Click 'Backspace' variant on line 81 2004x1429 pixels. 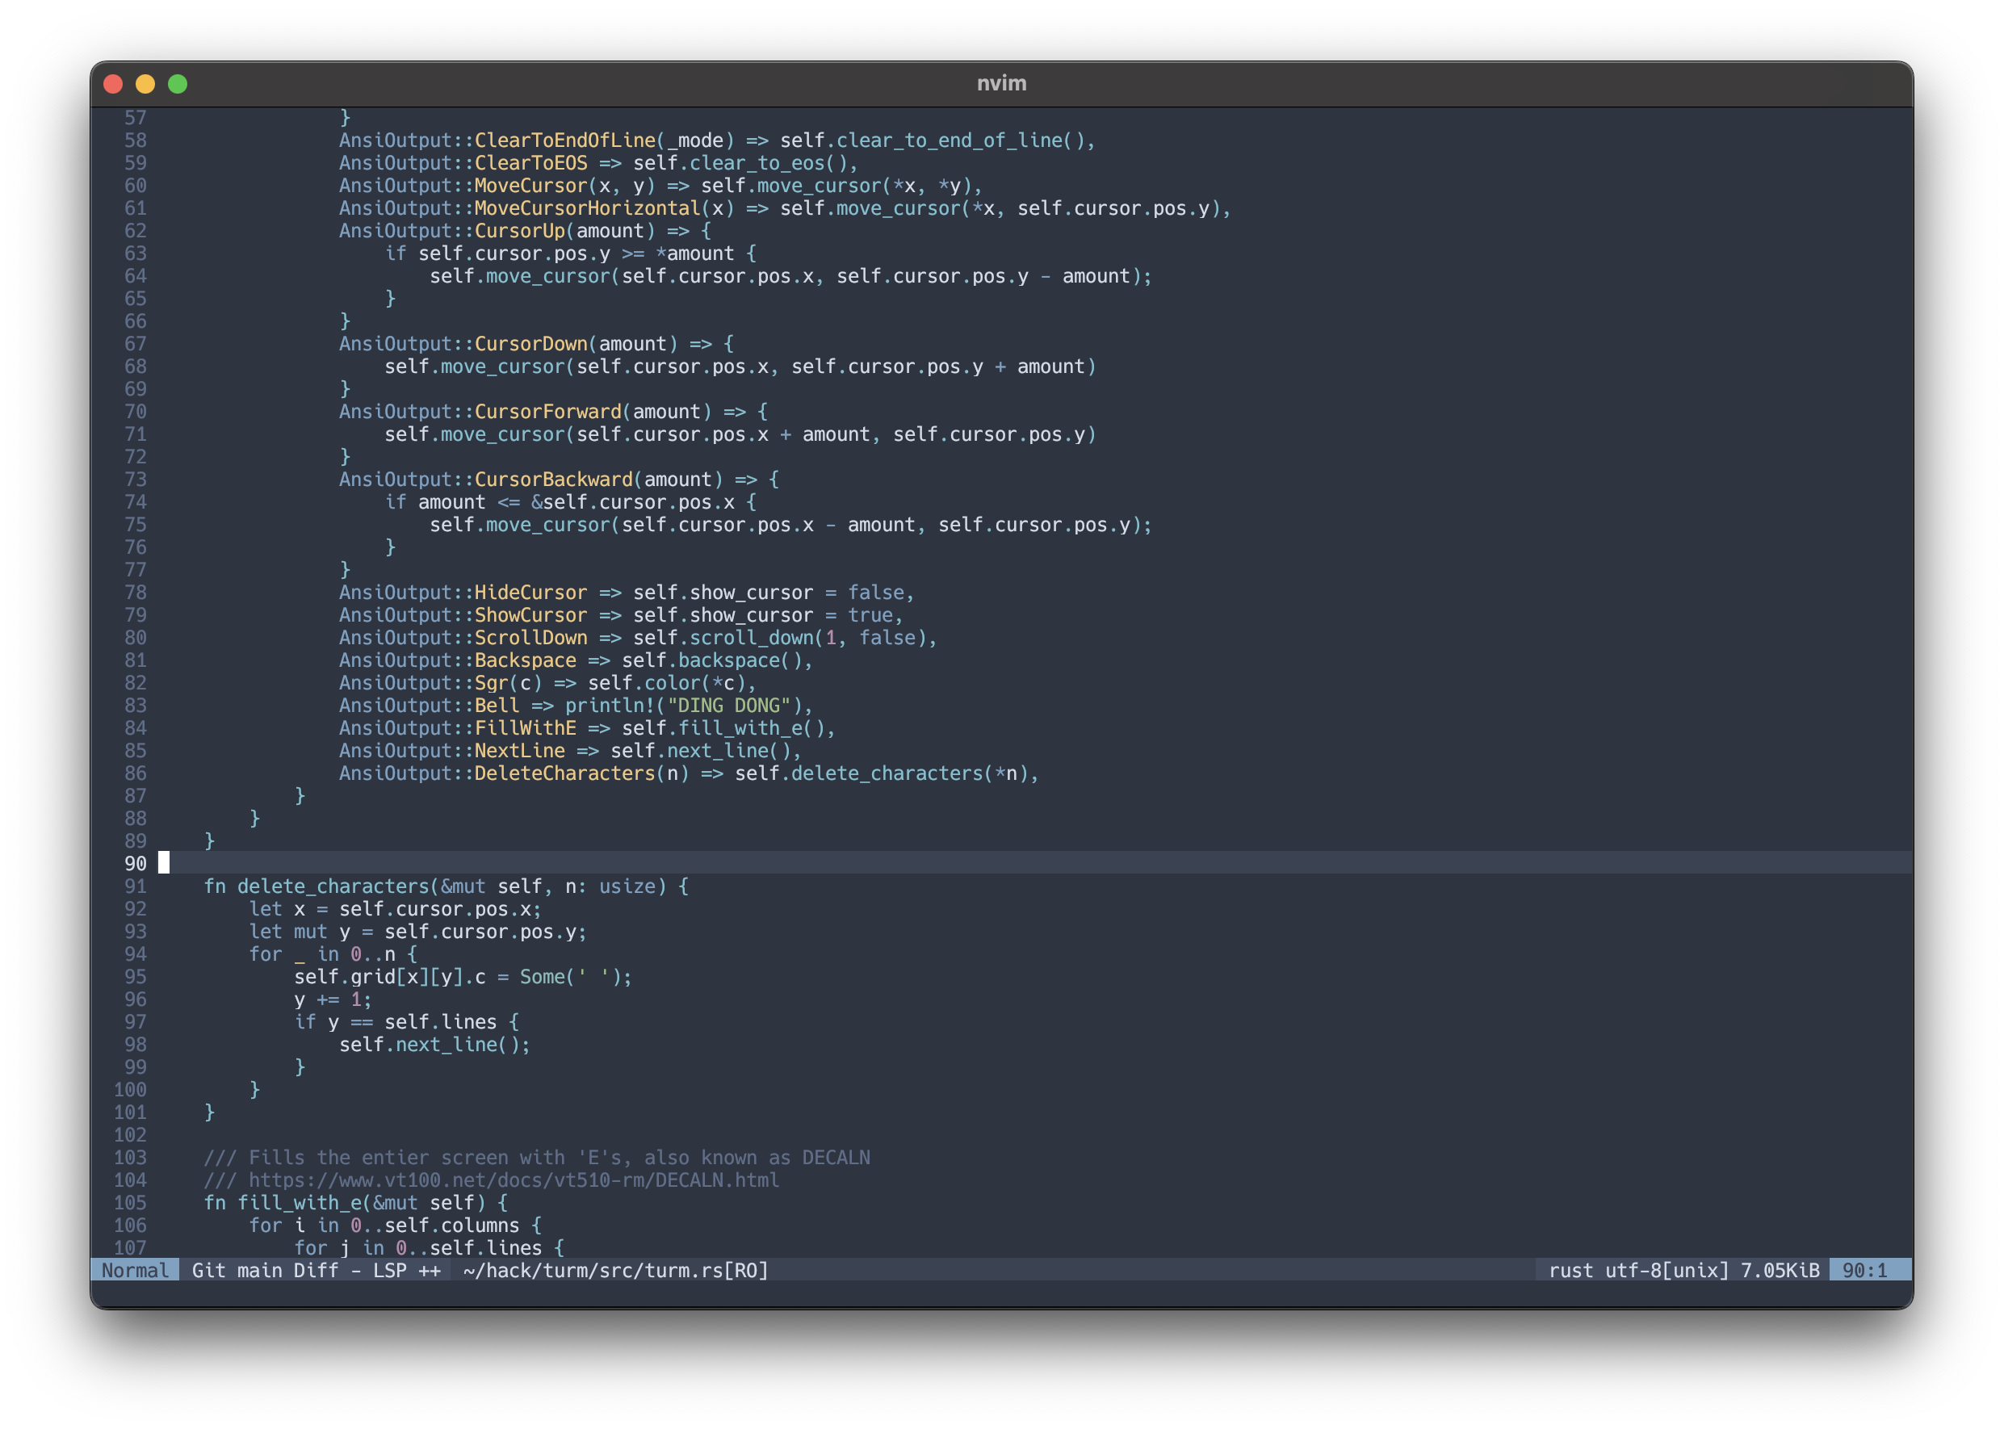click(x=526, y=660)
